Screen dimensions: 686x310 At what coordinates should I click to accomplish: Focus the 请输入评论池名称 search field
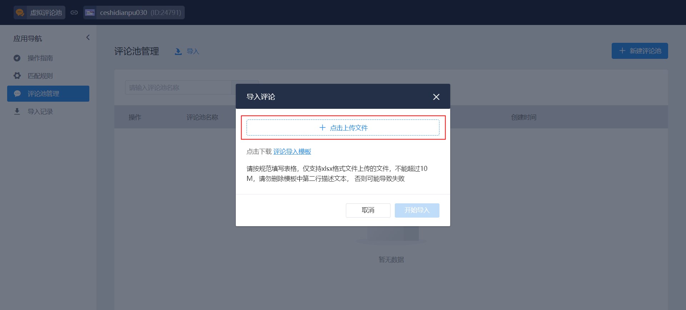179,87
